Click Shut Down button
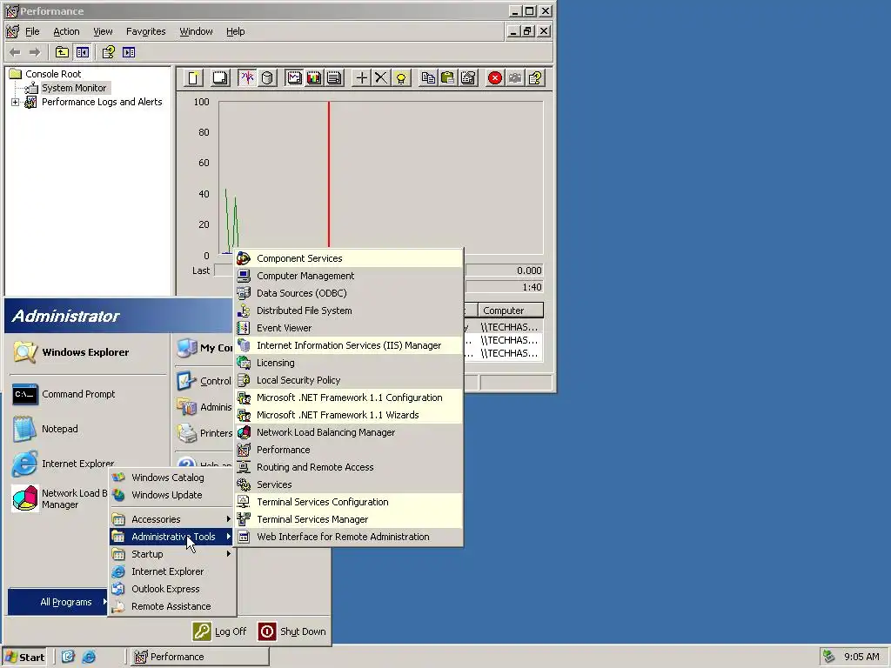Image resolution: width=891 pixels, height=668 pixels. point(292,631)
